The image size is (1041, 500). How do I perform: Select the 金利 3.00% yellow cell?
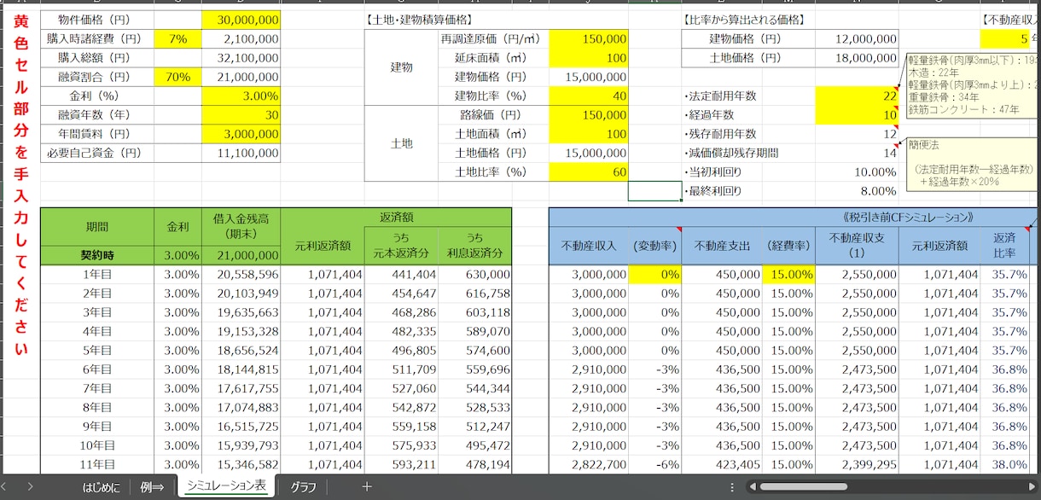(241, 96)
